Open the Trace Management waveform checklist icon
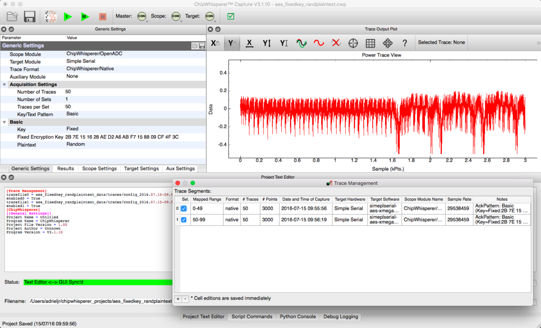The image size is (541, 328). click(x=50, y=17)
